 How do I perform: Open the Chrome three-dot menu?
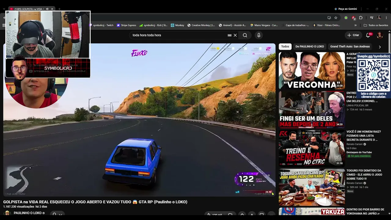386,18
